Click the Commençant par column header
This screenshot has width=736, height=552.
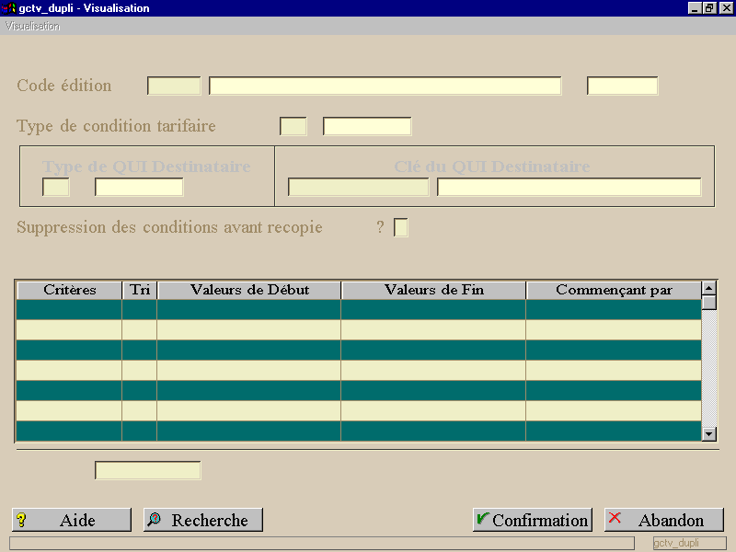[614, 290]
